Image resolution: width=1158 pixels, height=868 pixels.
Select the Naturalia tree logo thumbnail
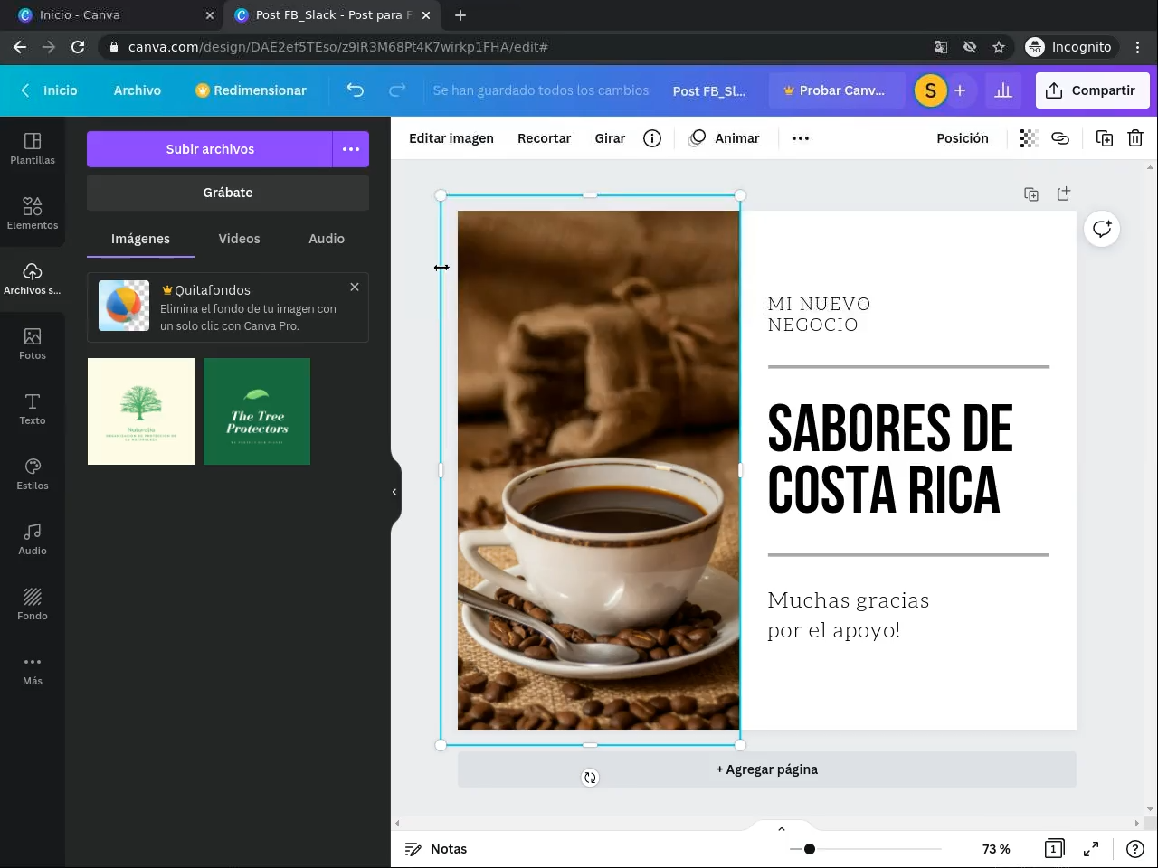coord(141,411)
